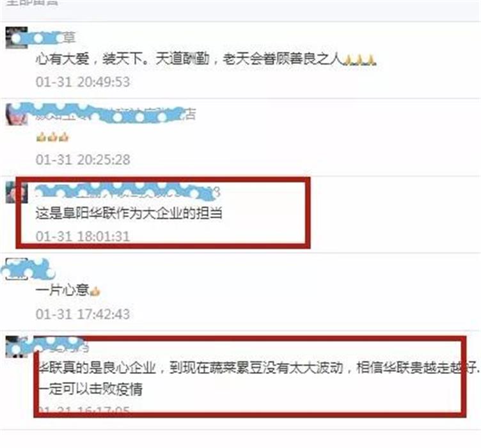This screenshot has width=481, height=448.
Task: Select comment 心有大爱，装天下
Action: [x=206, y=59]
